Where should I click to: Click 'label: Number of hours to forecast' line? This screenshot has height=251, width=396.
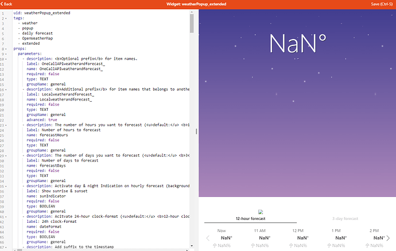click(63, 130)
